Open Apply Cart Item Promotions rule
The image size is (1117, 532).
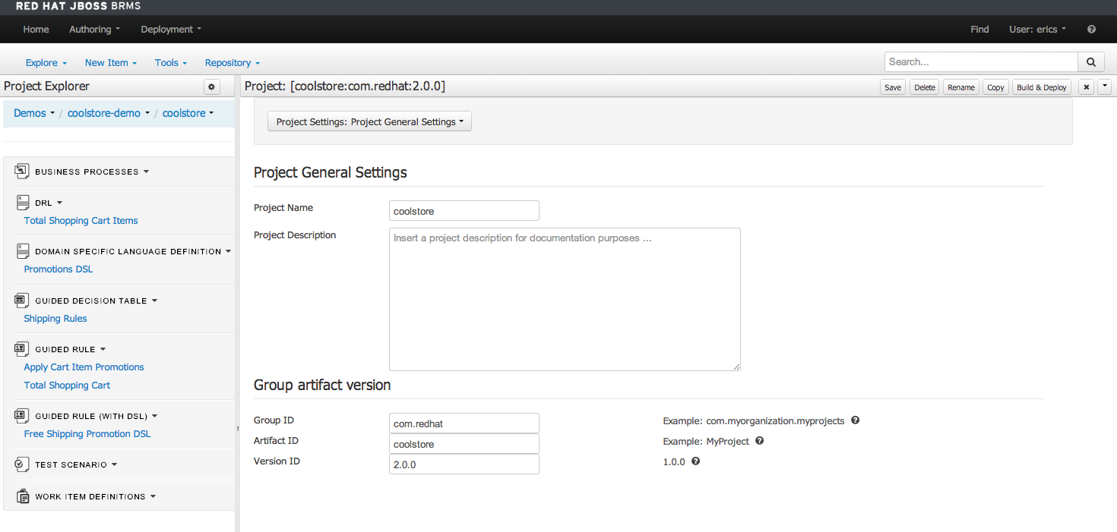pos(84,367)
